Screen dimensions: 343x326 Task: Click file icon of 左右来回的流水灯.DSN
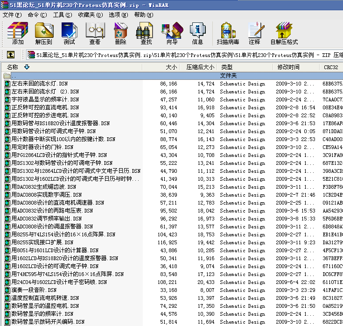[x=7, y=84]
